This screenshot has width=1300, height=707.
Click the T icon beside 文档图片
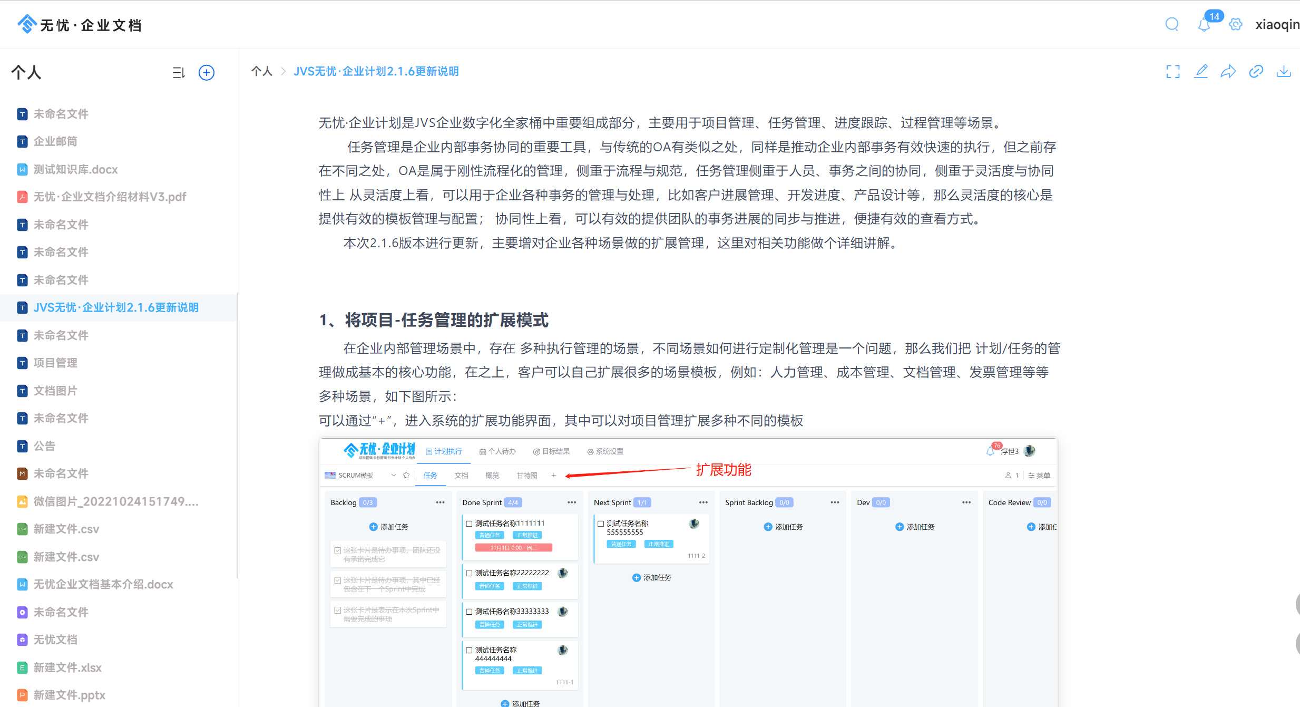coord(22,391)
